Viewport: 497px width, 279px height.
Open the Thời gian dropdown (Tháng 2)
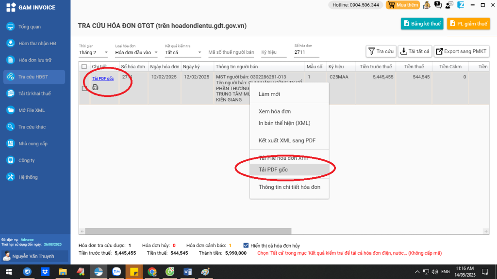(93, 52)
